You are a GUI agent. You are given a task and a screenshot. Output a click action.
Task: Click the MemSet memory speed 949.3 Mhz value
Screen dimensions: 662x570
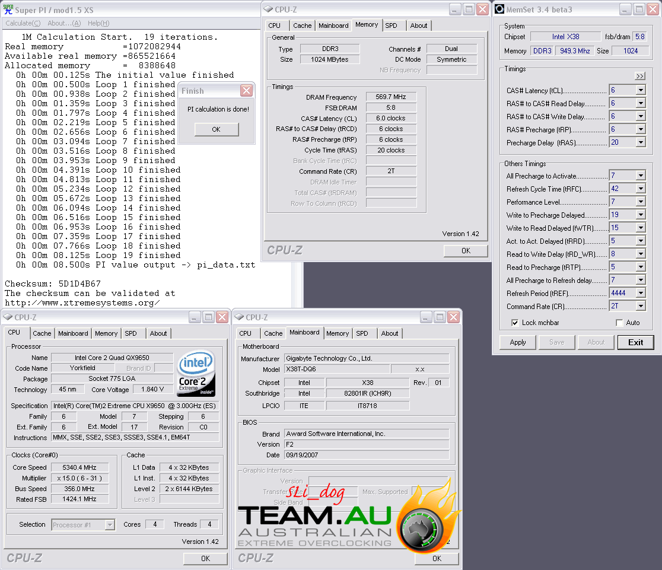pos(575,50)
